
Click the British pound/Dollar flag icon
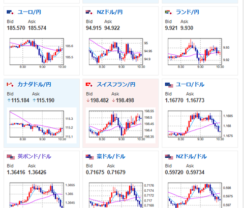[11, 157]
